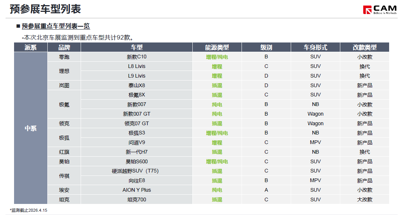
Task: Click the 昊铂 brand cell
Action: pos(64,161)
